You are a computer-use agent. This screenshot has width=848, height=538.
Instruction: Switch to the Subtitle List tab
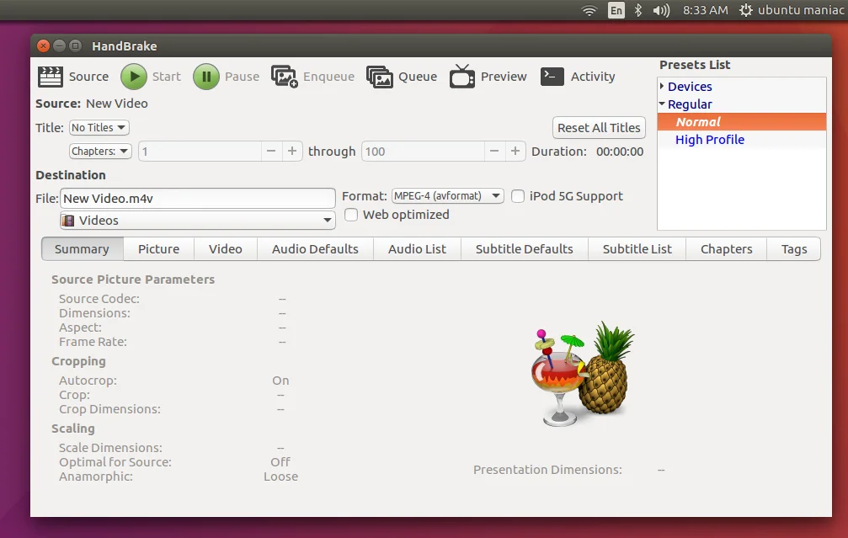[x=637, y=249]
